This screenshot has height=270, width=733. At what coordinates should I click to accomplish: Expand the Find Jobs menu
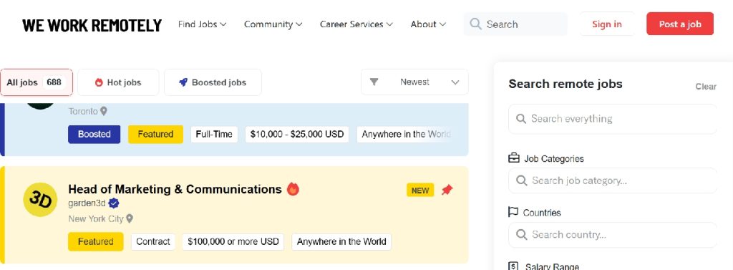pyautogui.click(x=202, y=24)
